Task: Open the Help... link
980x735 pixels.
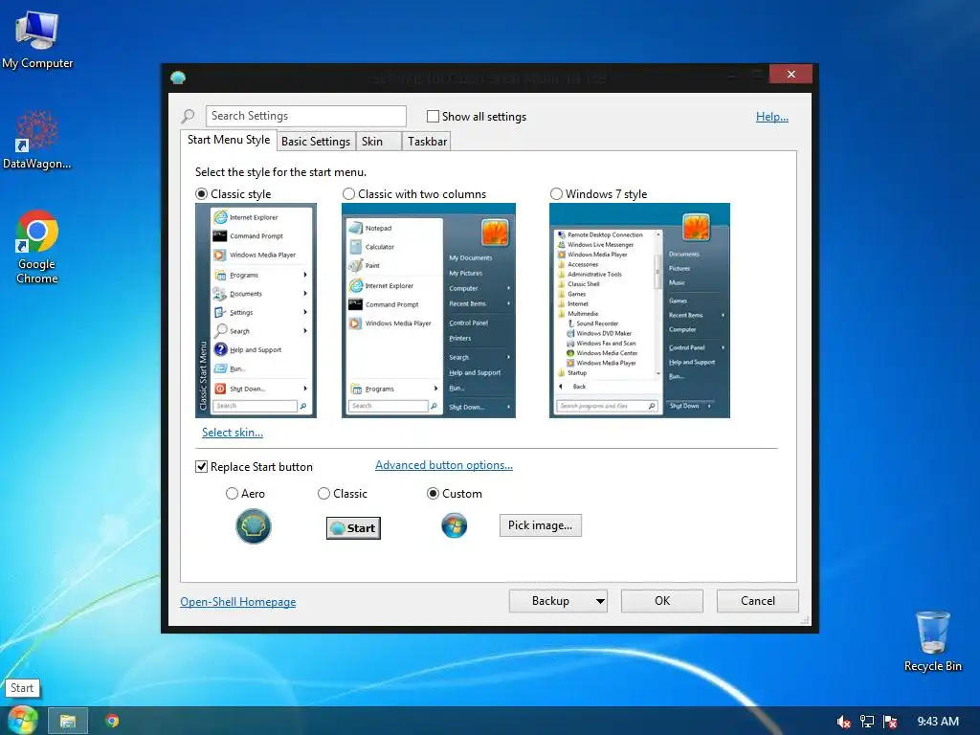Action: [x=772, y=117]
